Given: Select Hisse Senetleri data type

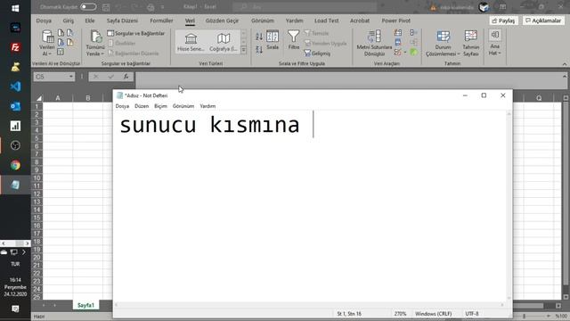Looking at the screenshot, I should (x=191, y=42).
